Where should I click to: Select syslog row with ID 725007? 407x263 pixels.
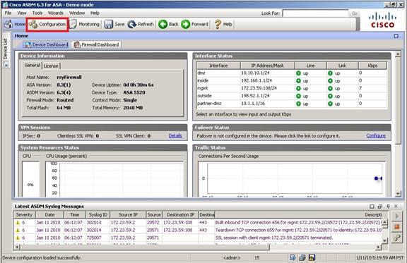[199, 238]
